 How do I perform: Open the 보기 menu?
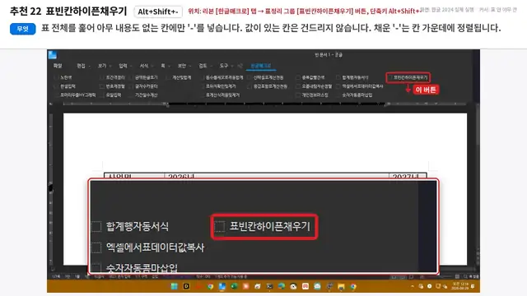(x=102, y=66)
